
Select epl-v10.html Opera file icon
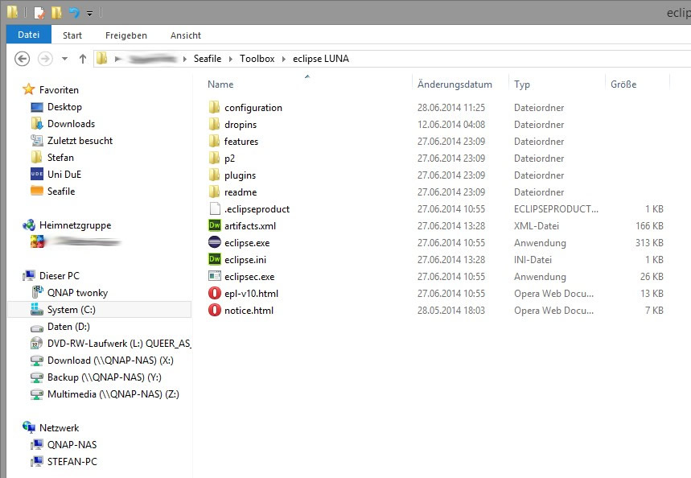tap(214, 293)
